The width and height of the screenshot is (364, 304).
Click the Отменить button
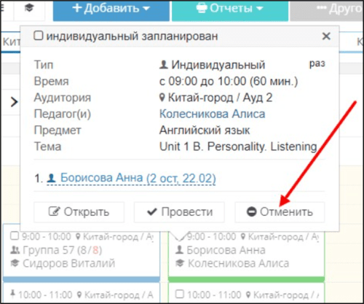(280, 212)
